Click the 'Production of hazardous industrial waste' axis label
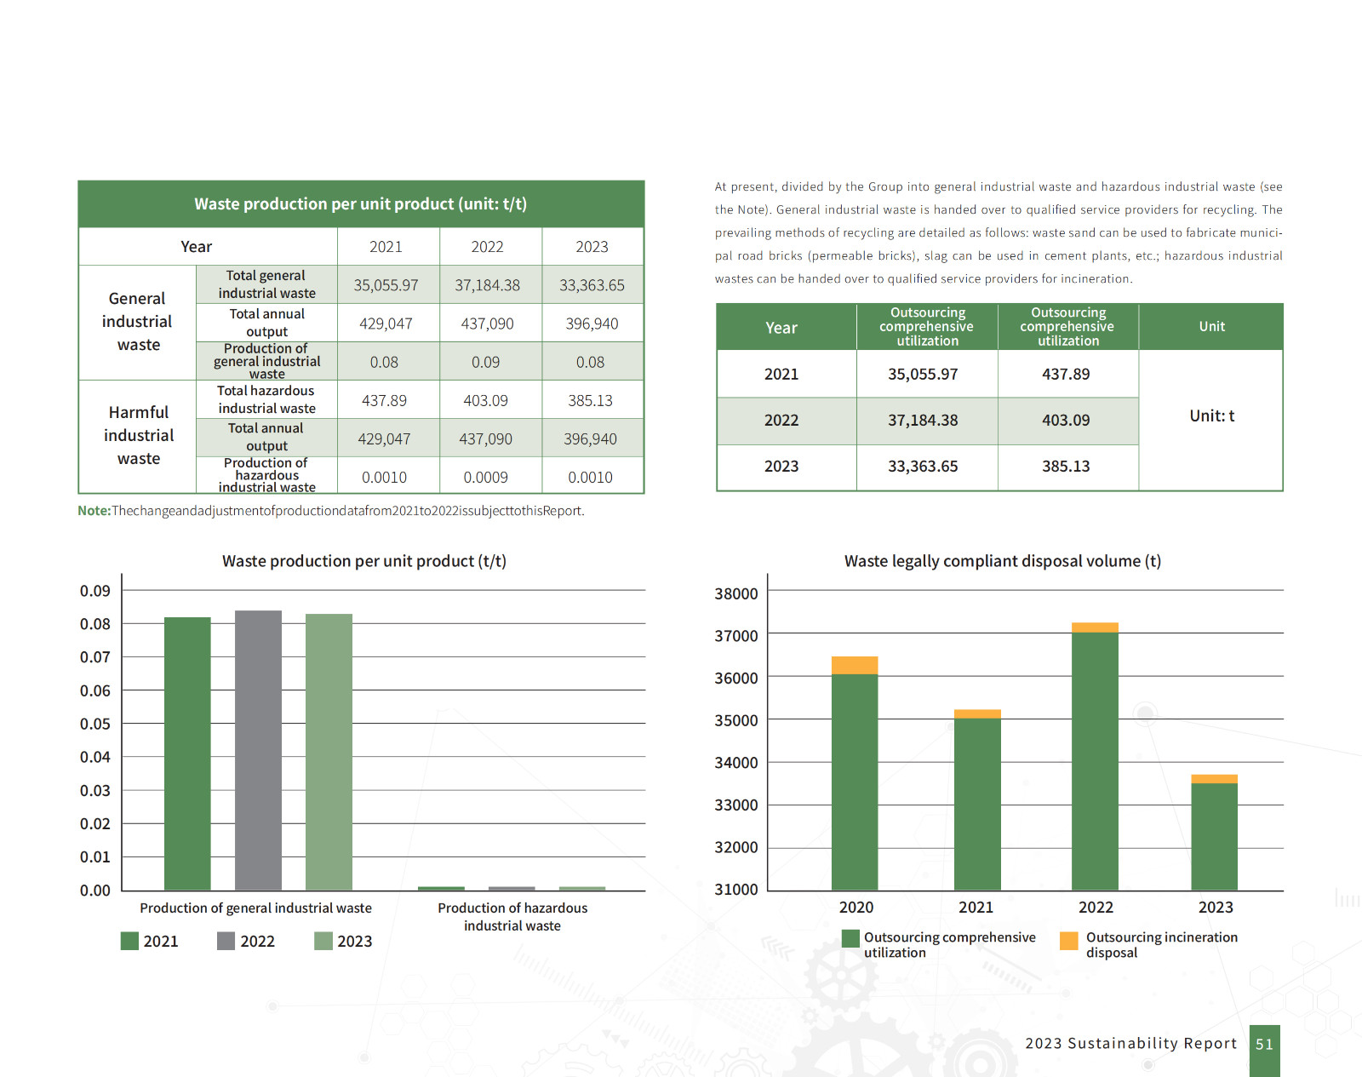1362x1077 pixels. [512, 917]
